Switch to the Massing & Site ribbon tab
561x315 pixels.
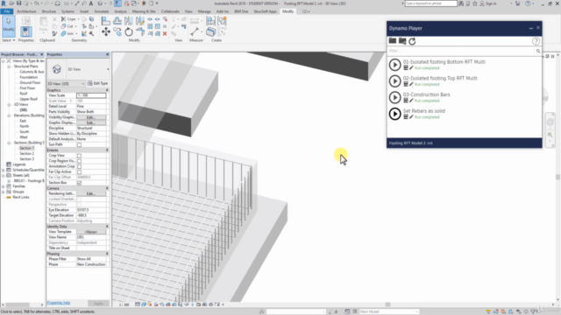pyautogui.click(x=144, y=11)
